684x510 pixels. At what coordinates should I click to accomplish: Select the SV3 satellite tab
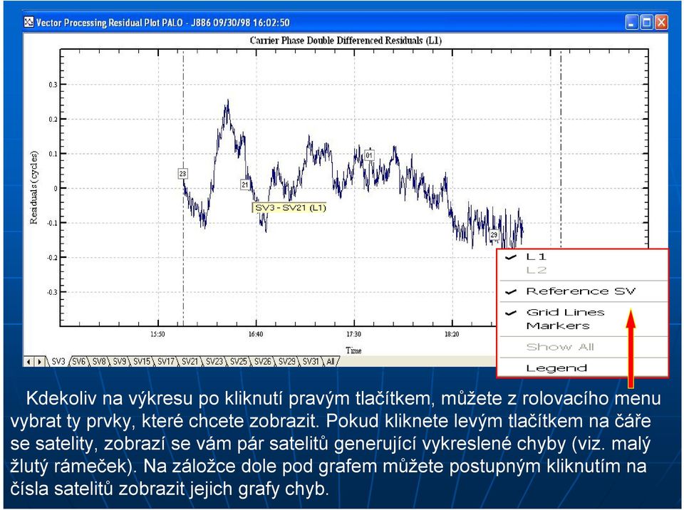pyautogui.click(x=58, y=361)
